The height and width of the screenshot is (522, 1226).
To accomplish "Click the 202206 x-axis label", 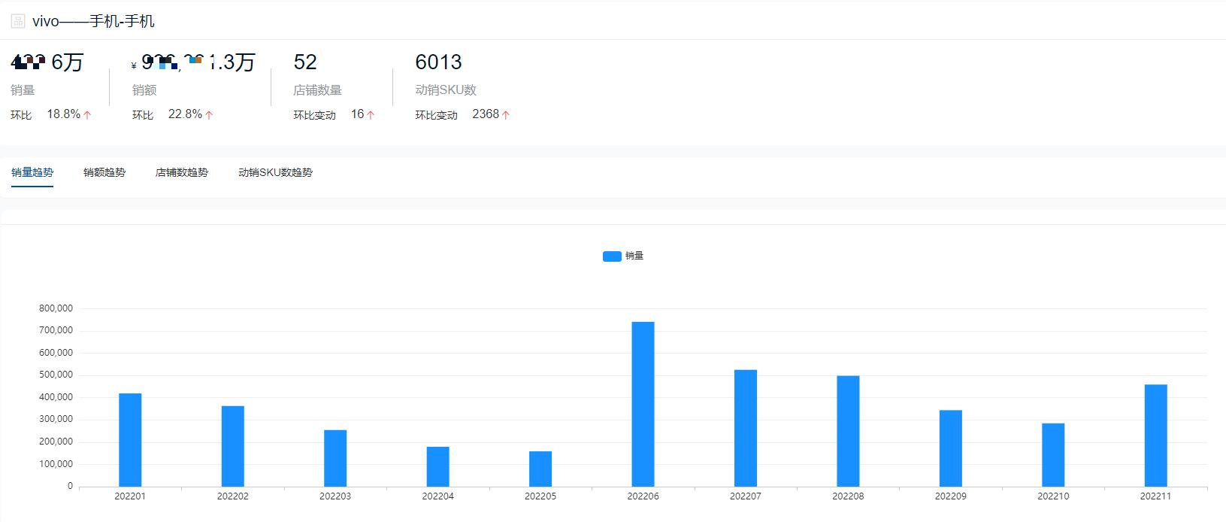I will click(x=643, y=496).
